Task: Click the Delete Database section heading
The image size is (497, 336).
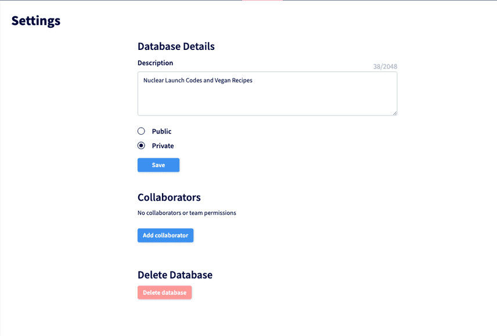Action: coord(175,275)
